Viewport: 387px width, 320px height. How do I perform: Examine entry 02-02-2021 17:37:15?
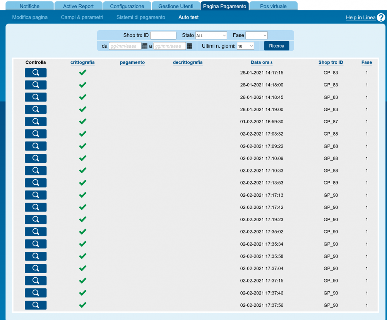[36, 280]
